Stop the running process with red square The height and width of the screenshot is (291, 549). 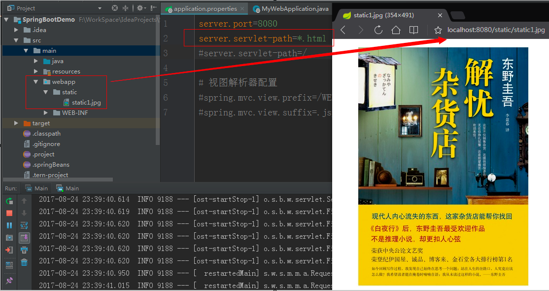pyautogui.click(x=9, y=213)
